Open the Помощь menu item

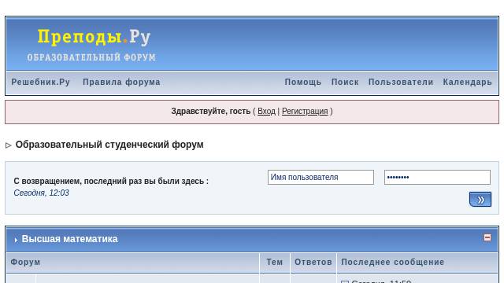click(302, 82)
